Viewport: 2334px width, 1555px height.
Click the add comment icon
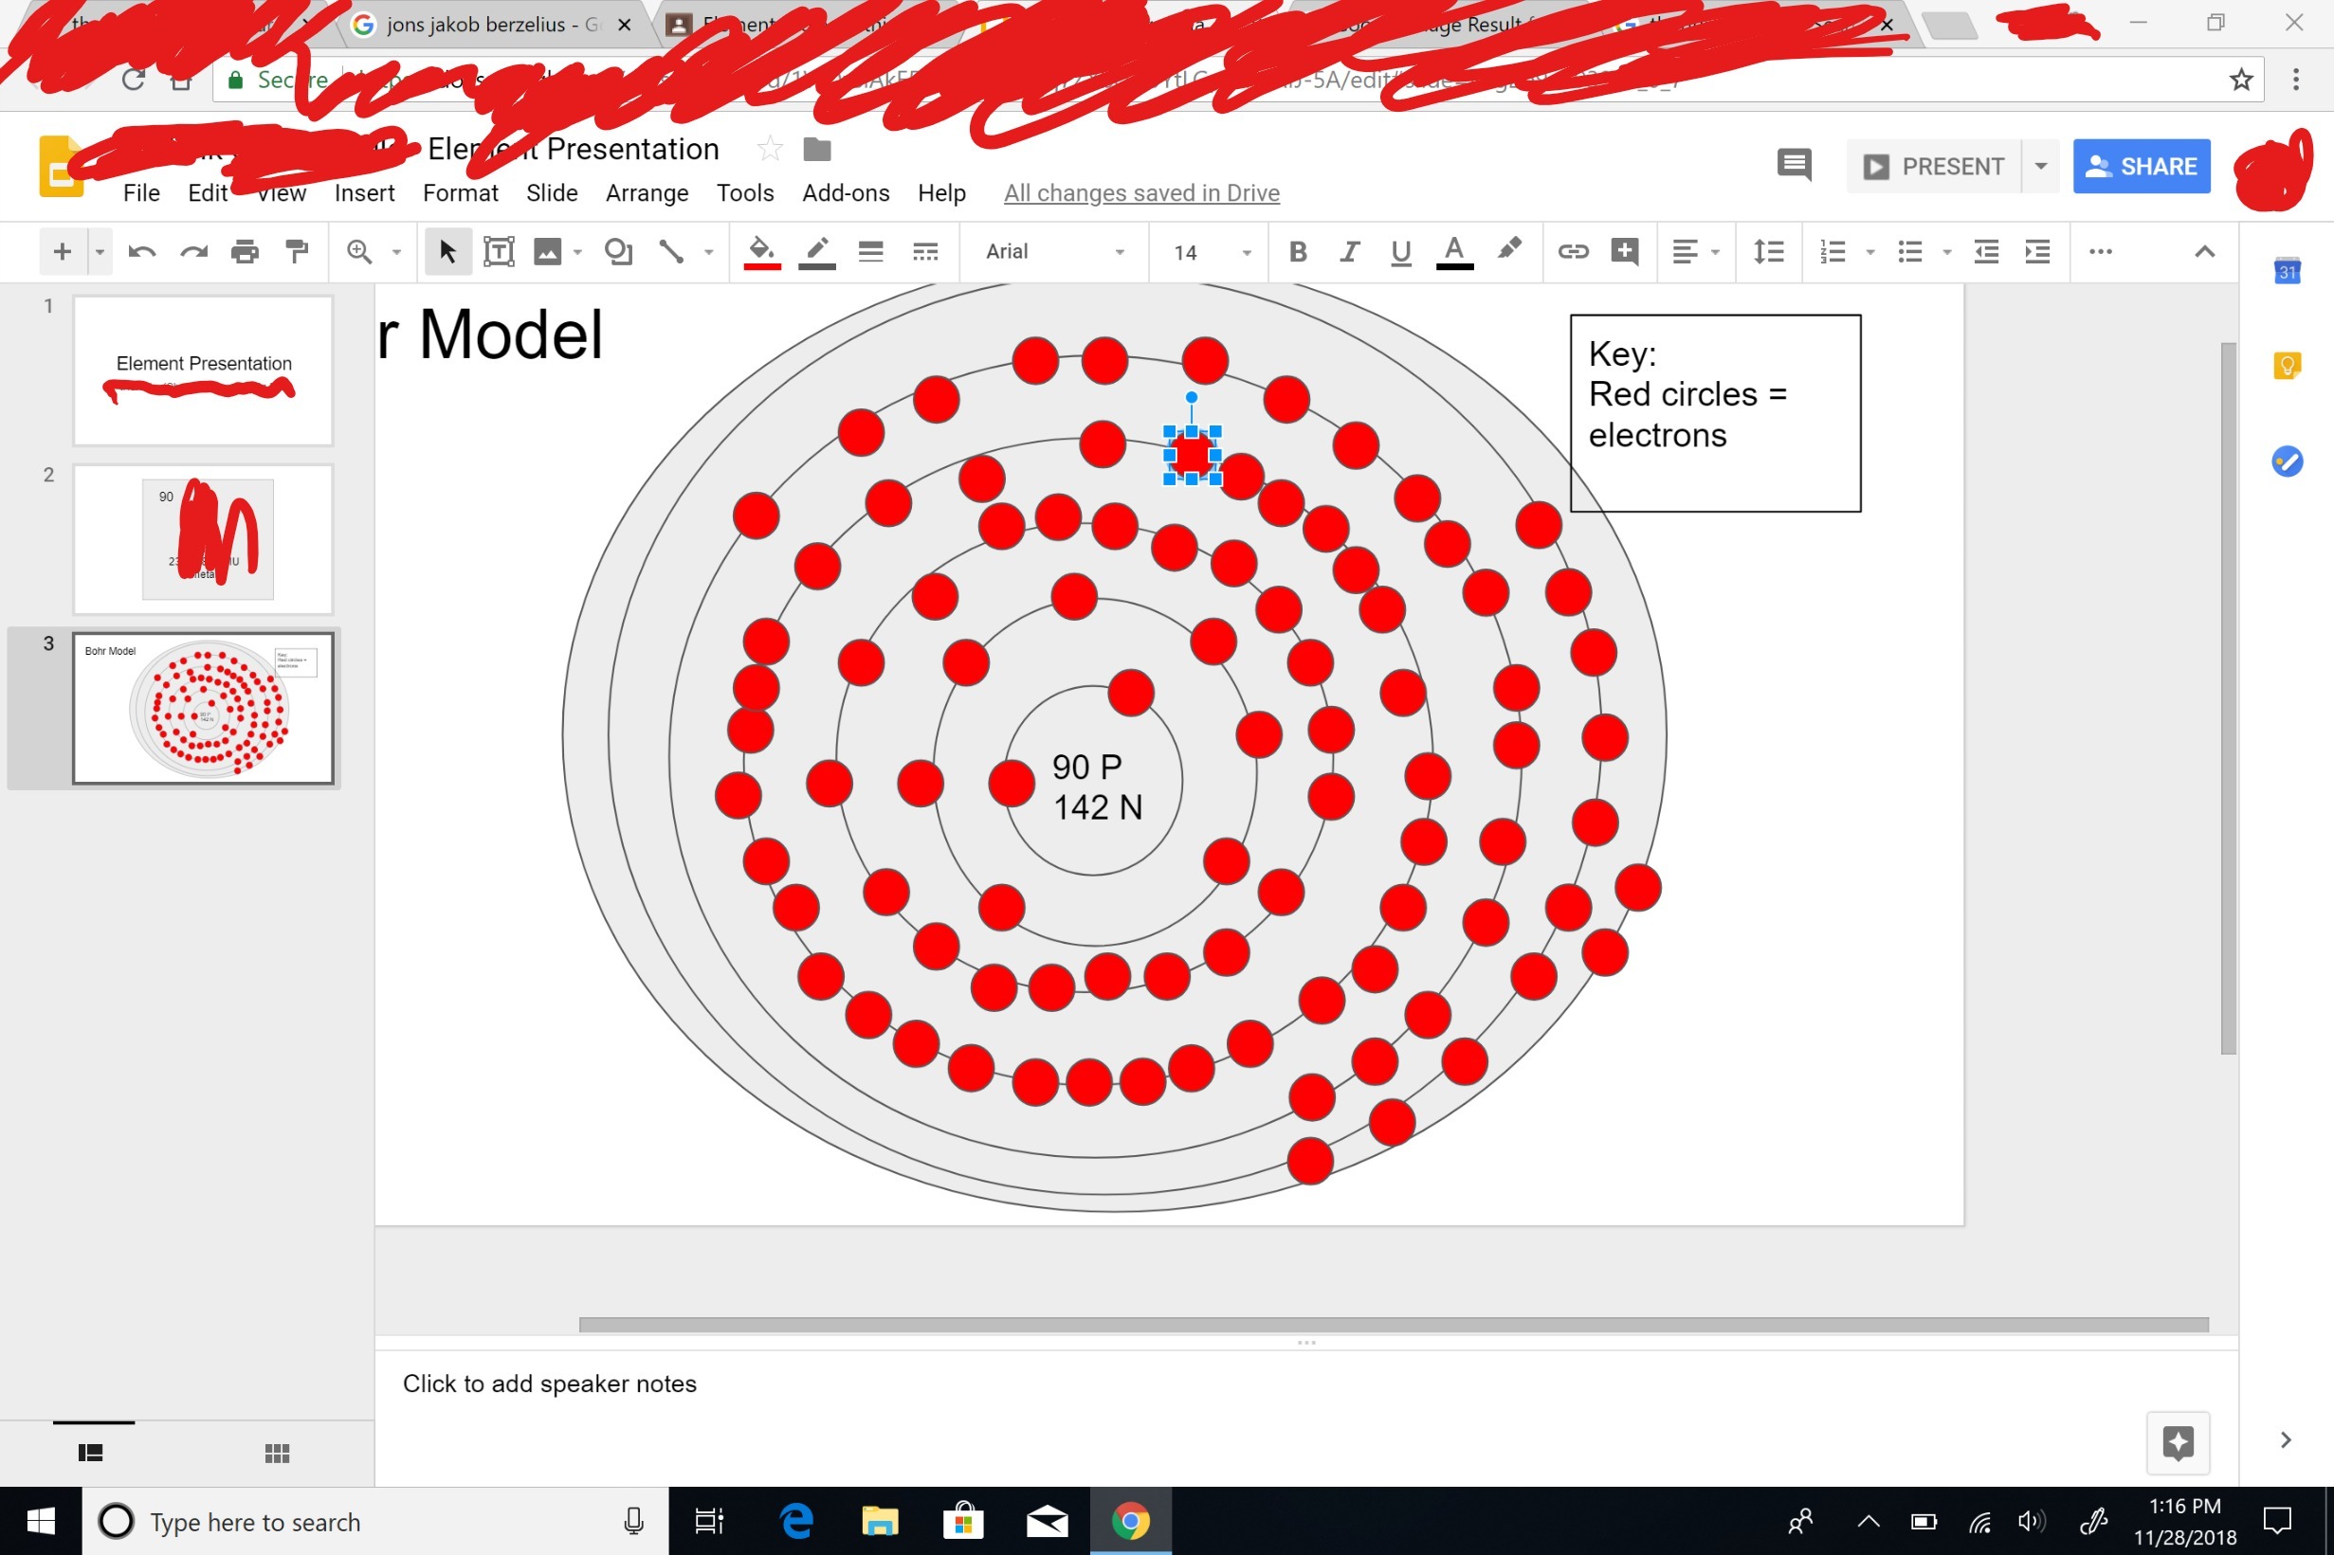1625,252
